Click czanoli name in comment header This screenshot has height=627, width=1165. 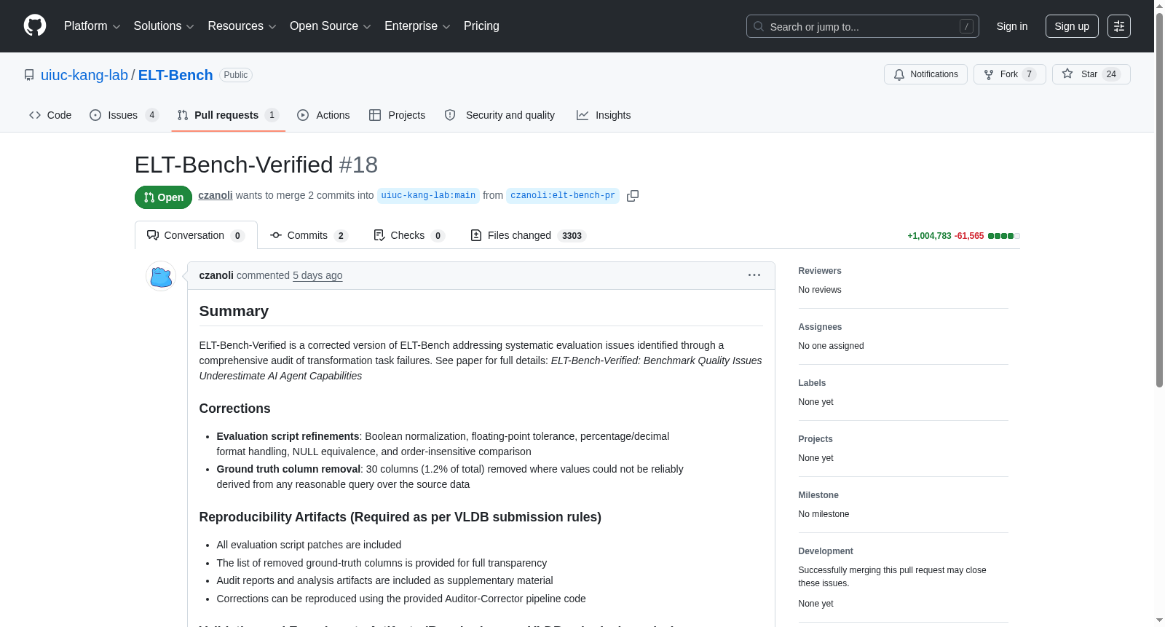pos(216,275)
